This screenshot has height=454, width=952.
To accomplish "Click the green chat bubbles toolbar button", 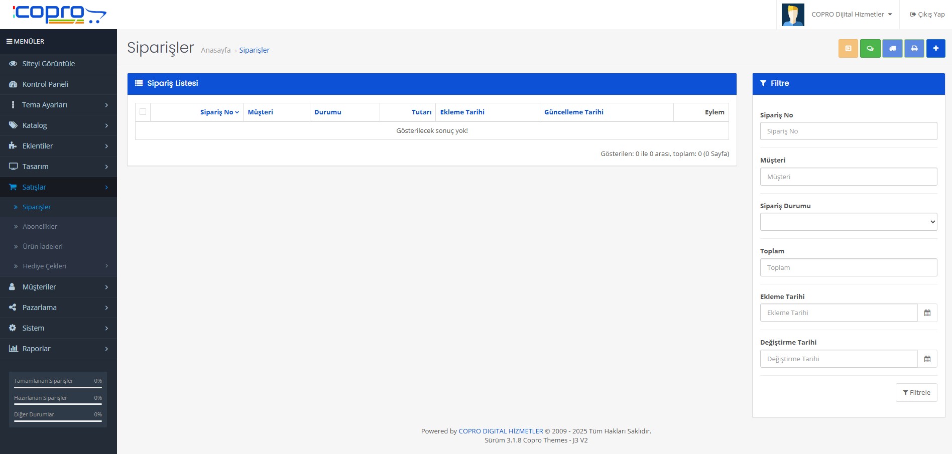I will (x=870, y=49).
